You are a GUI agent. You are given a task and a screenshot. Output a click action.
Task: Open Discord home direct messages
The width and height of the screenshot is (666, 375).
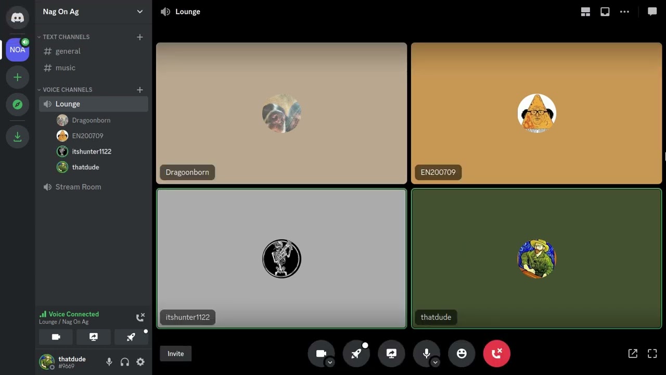(17, 18)
